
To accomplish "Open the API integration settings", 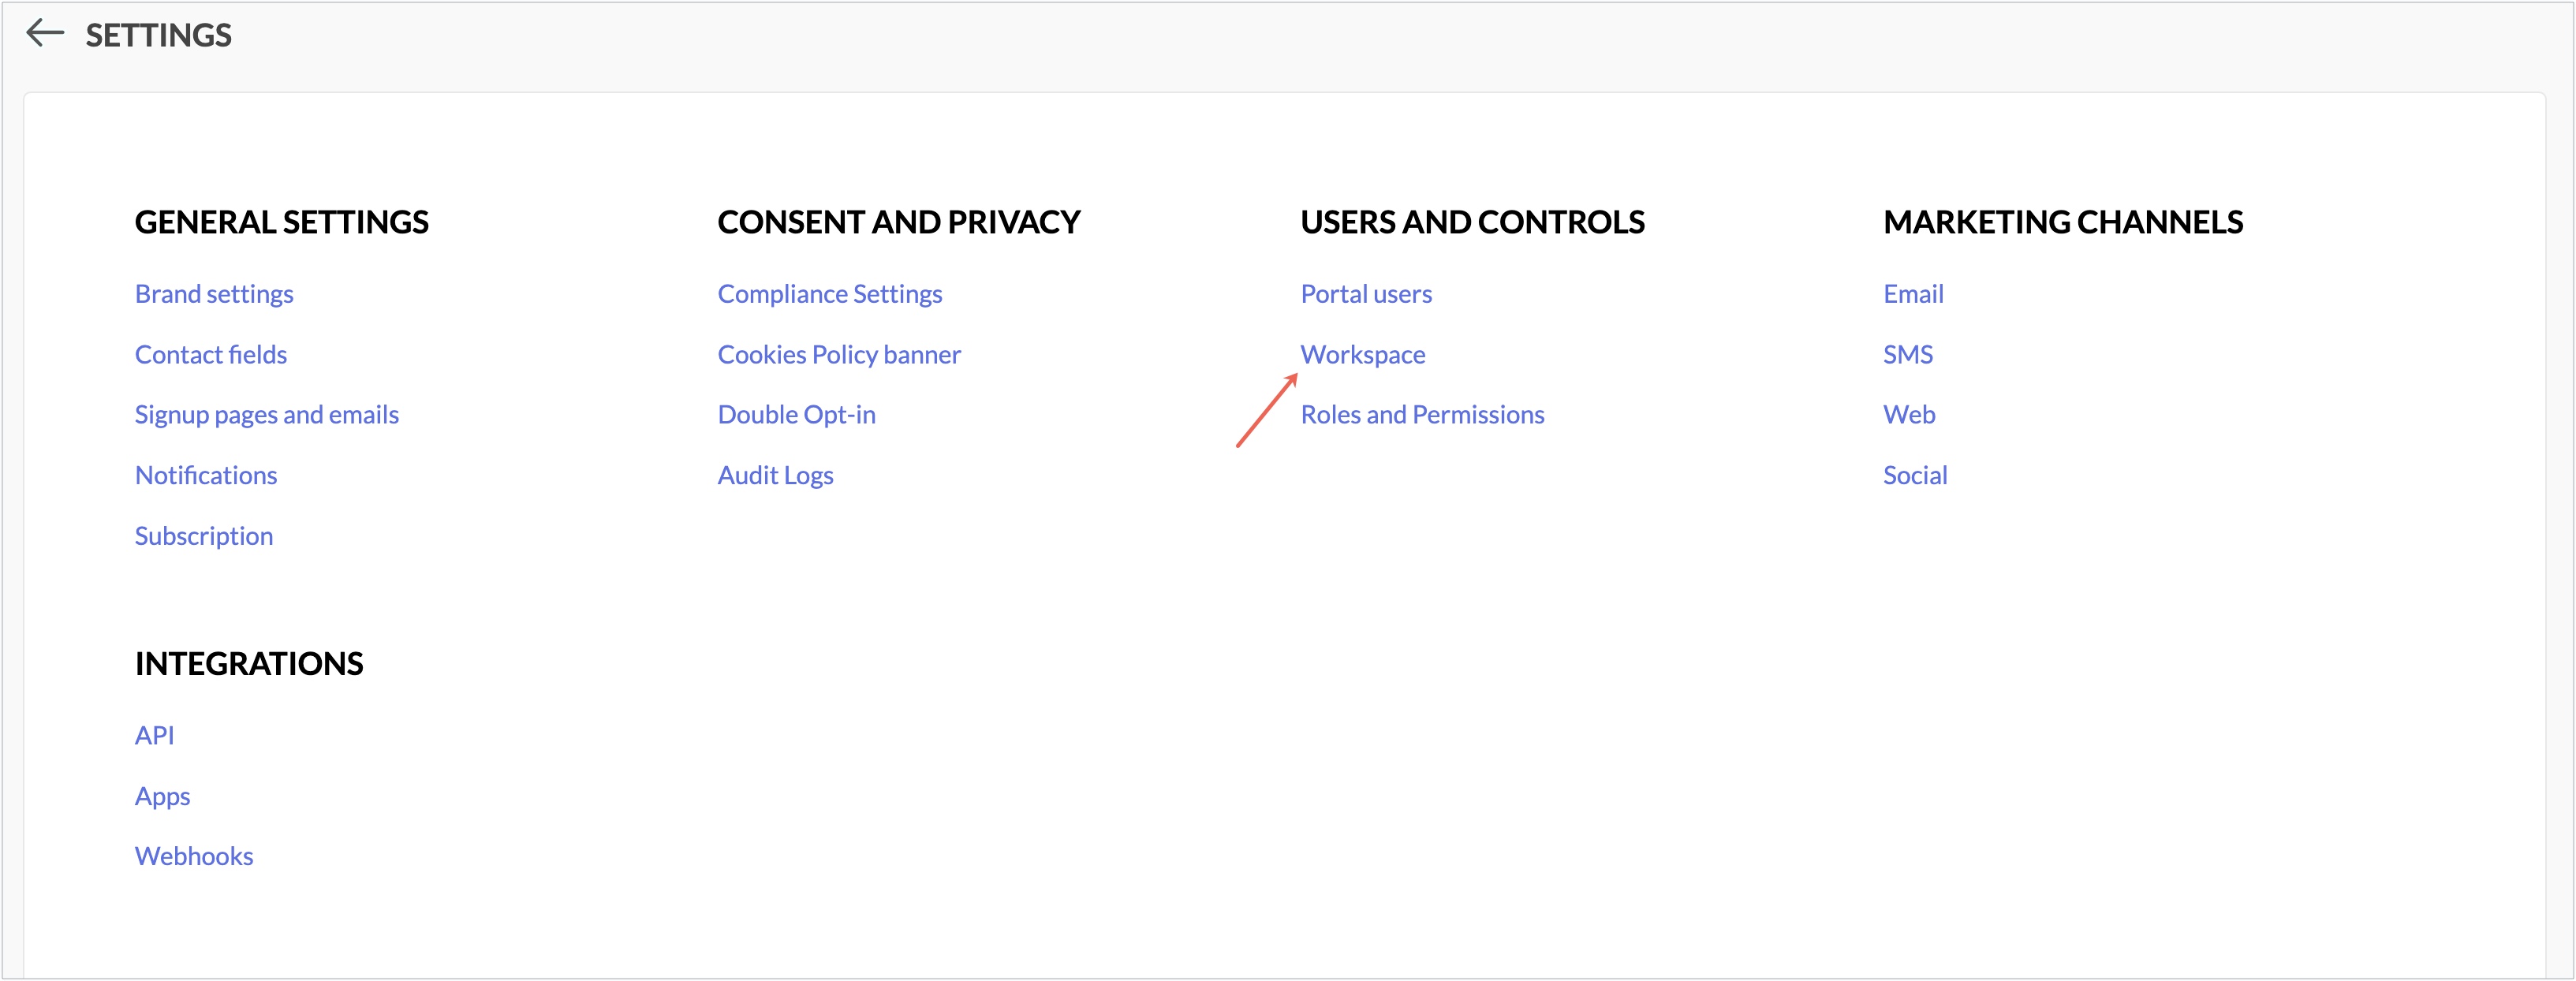I will (x=154, y=736).
